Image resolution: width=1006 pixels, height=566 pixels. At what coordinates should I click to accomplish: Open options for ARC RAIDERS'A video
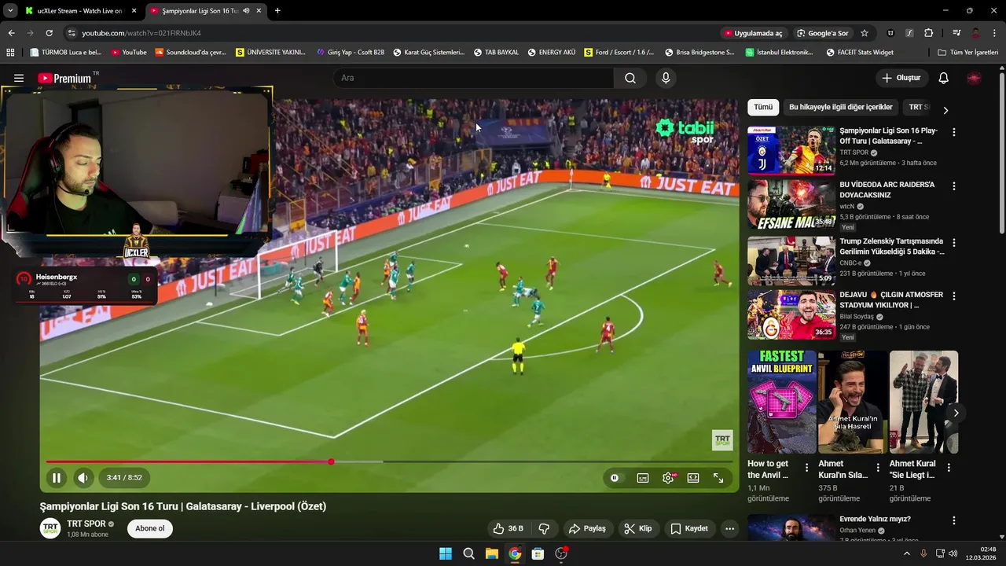pos(954,186)
